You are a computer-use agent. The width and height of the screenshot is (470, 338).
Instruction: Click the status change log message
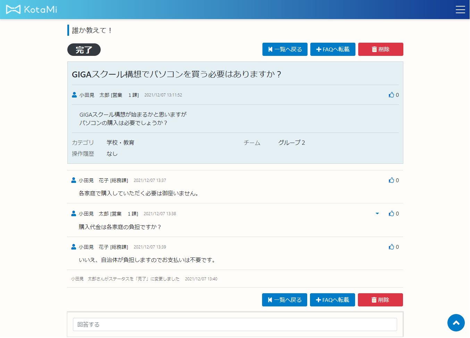tap(125, 279)
